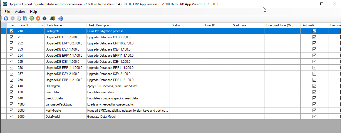Click Executed Time (Min) column header
342x133 pixels.
pyautogui.click(x=282, y=25)
